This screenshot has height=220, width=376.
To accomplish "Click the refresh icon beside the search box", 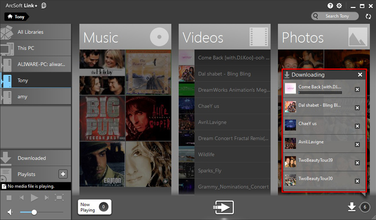I will [x=368, y=16].
